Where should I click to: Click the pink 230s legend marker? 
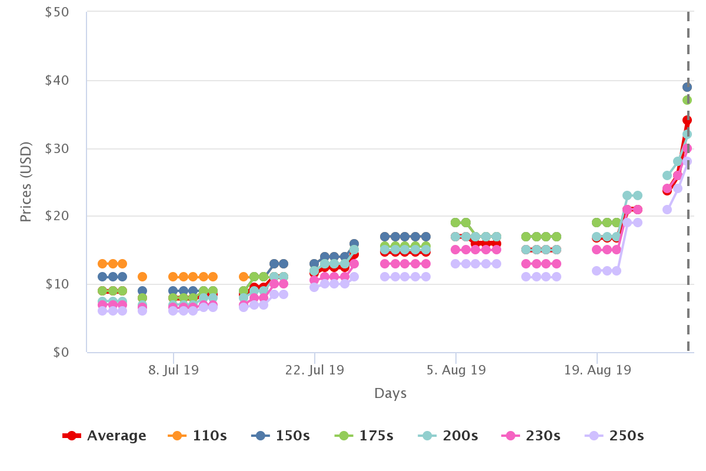pyautogui.click(x=510, y=436)
